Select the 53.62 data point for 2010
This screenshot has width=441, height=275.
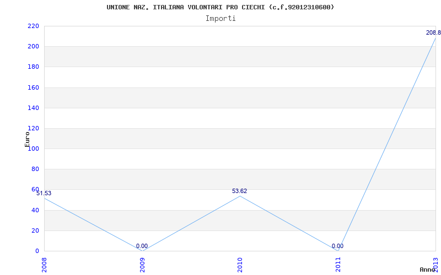239,191
